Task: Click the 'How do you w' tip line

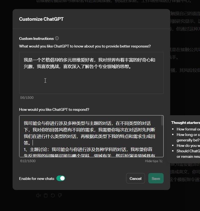Action: coord(188,145)
